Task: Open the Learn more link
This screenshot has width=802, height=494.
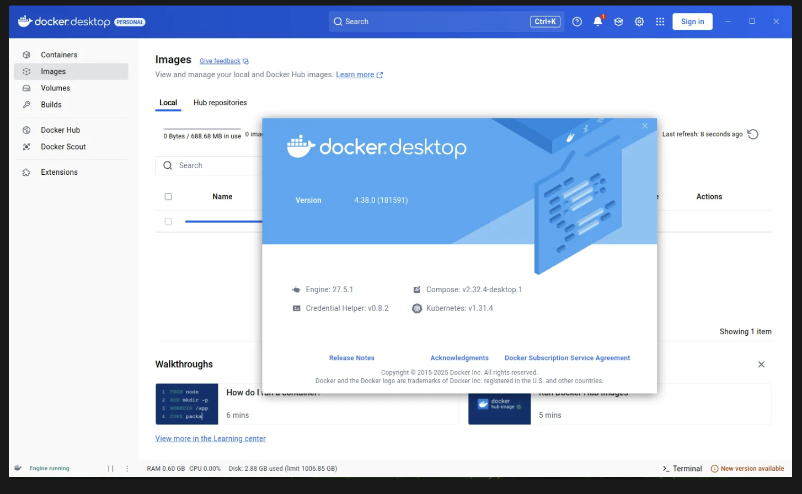Action: pyautogui.click(x=355, y=74)
